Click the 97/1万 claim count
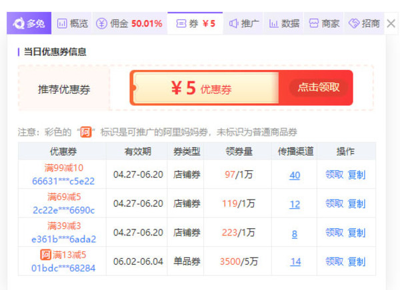 click(x=239, y=175)
